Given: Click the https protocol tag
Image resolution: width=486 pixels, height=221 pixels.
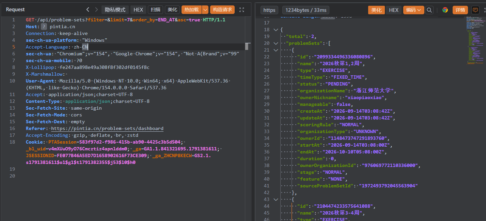Looking at the screenshot, I should point(269,10).
